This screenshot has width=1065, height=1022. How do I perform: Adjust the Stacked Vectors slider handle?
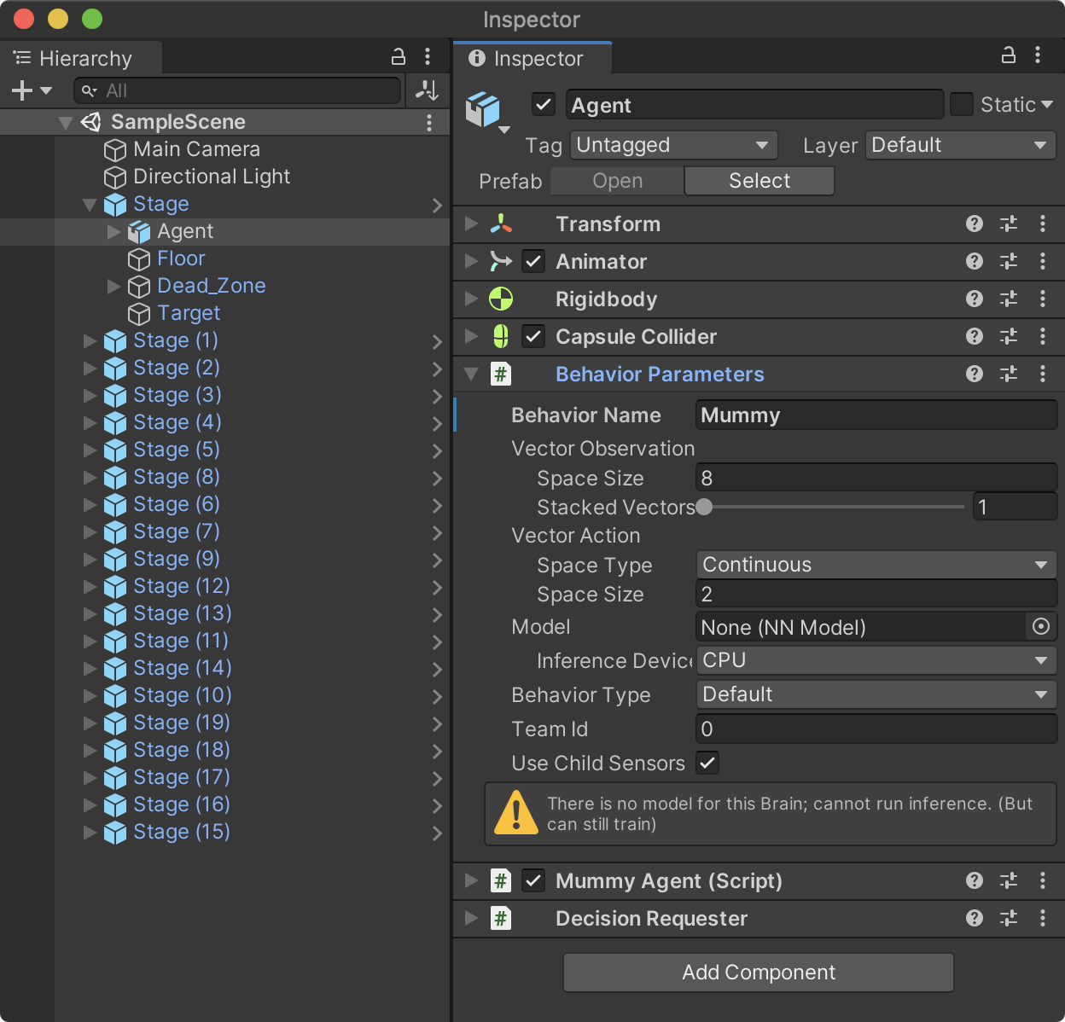(704, 507)
